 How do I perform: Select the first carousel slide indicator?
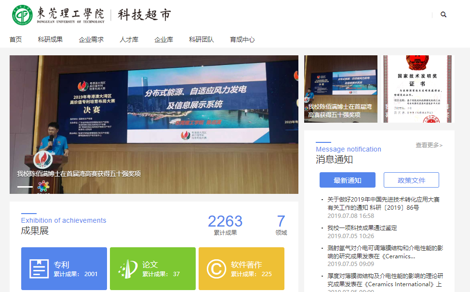pyautogui.click(x=25, y=187)
